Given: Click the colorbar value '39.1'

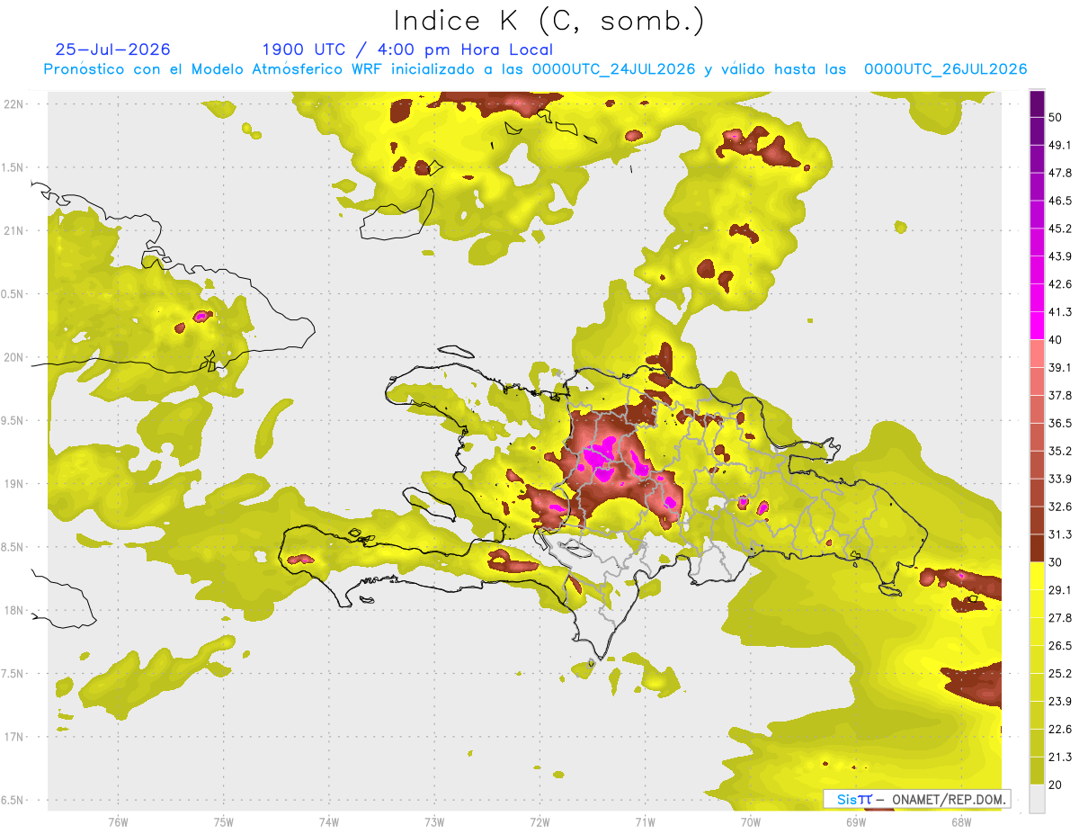Looking at the screenshot, I should coord(1060,367).
